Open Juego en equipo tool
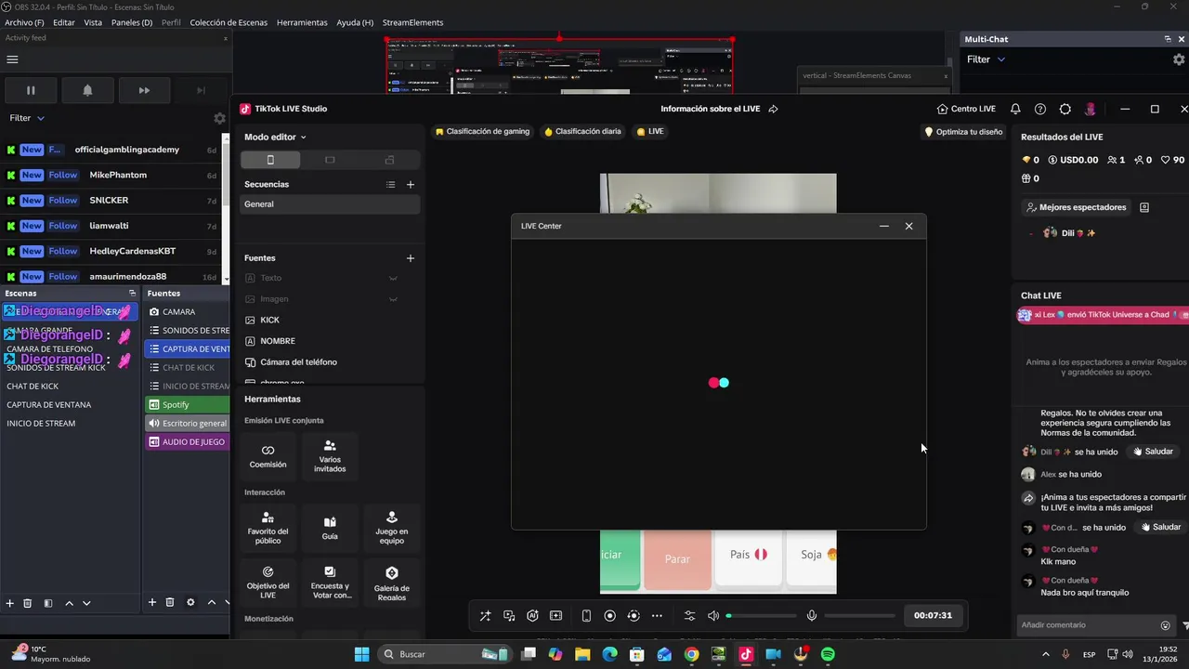Viewport: 1189px width, 669px height. click(391, 527)
